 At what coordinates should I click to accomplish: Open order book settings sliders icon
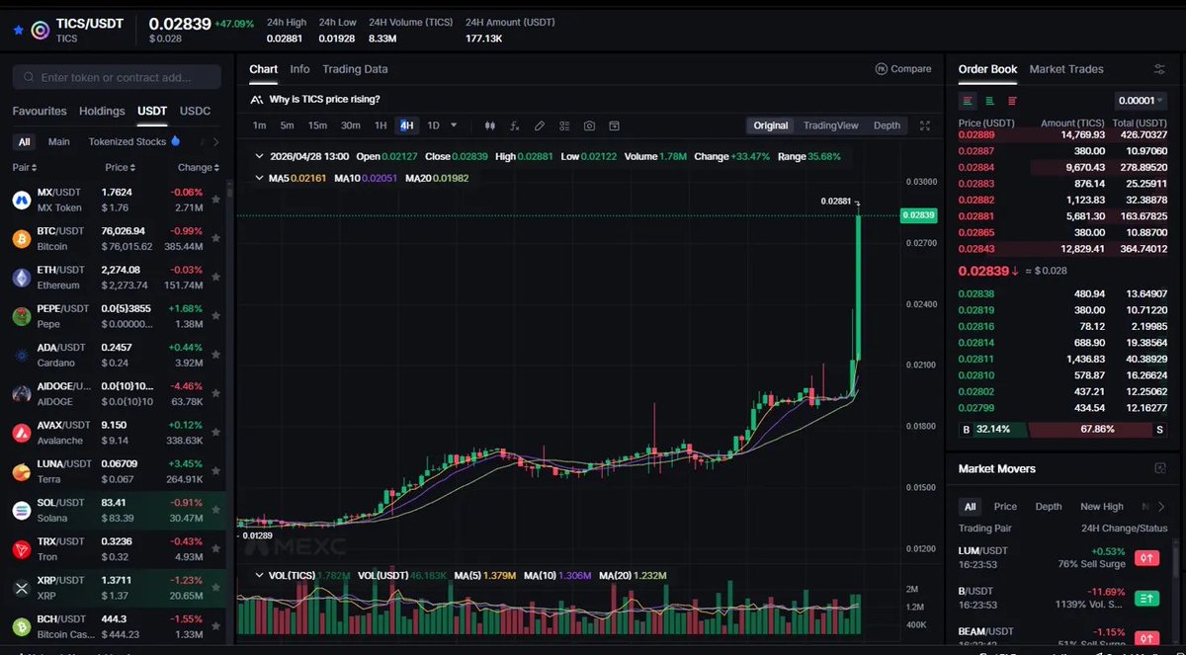click(1159, 69)
